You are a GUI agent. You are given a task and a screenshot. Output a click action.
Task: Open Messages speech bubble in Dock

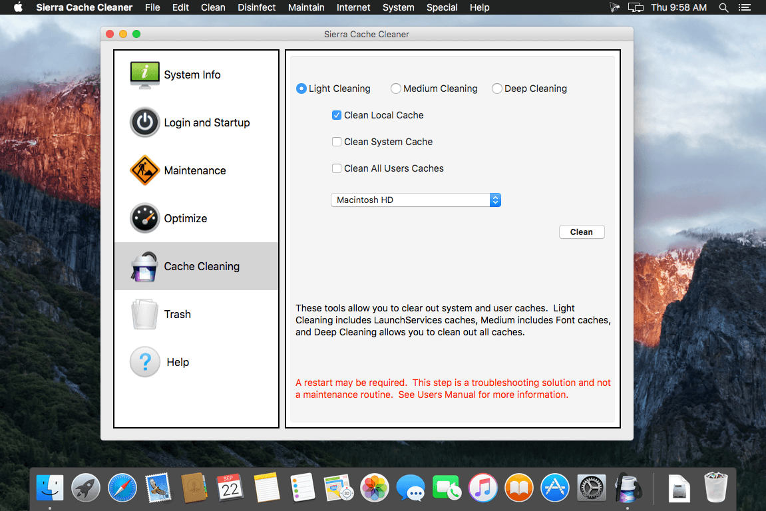pos(411,488)
